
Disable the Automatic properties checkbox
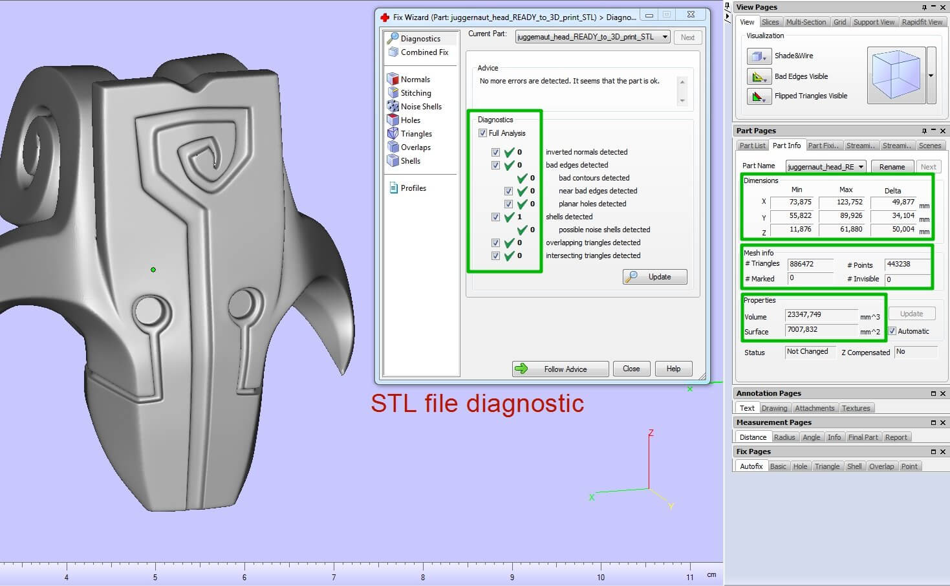[892, 331]
